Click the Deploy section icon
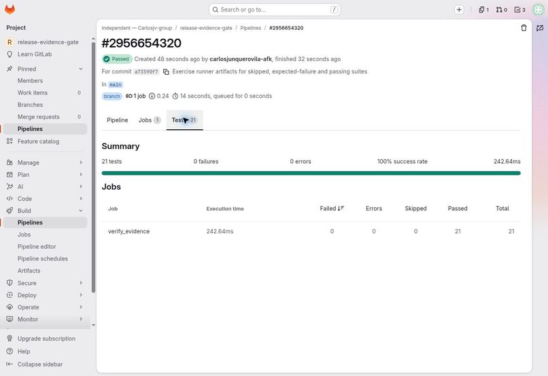The image size is (548, 376). (x=10, y=295)
